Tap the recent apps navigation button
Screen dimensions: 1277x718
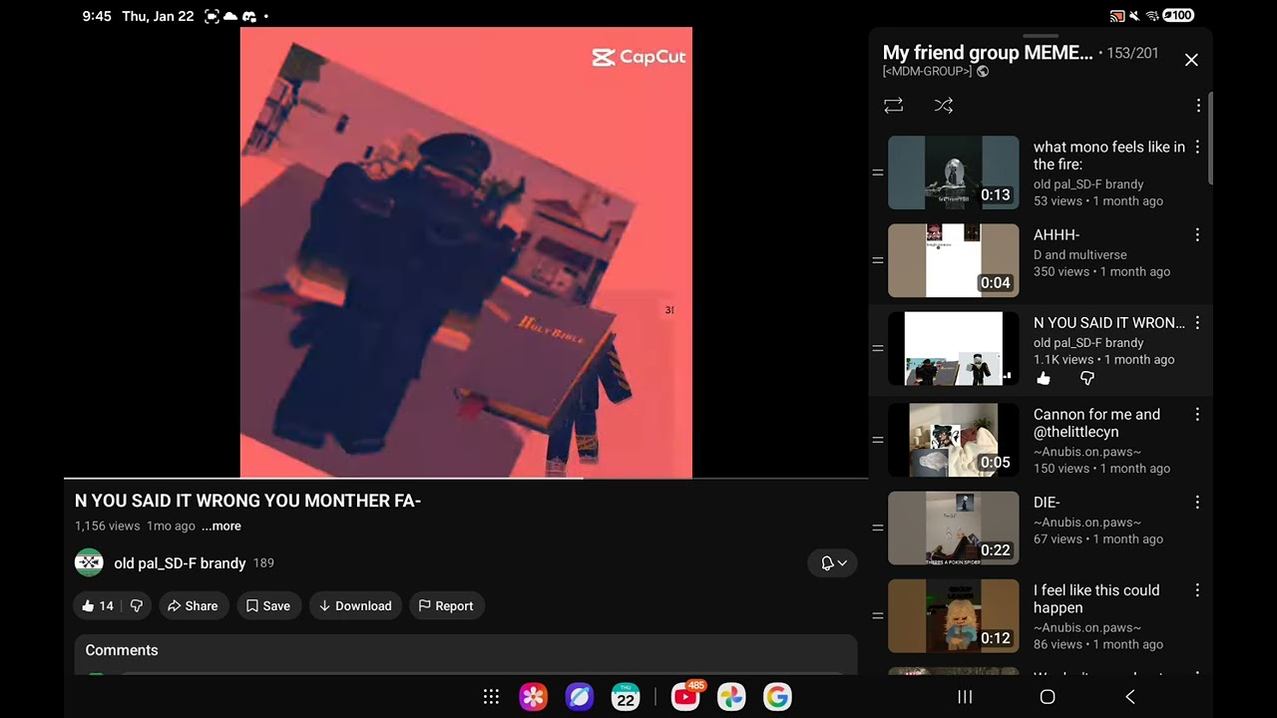click(965, 697)
